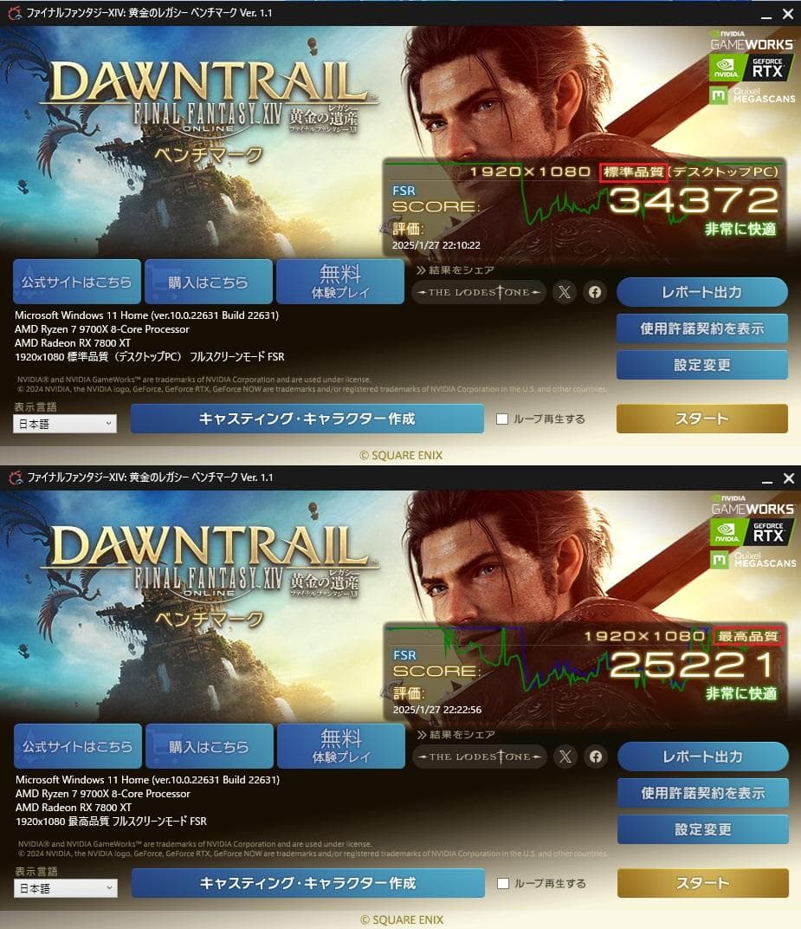The height and width of the screenshot is (929, 801).
Task: Click スタート button in lower window
Action: 703,883
